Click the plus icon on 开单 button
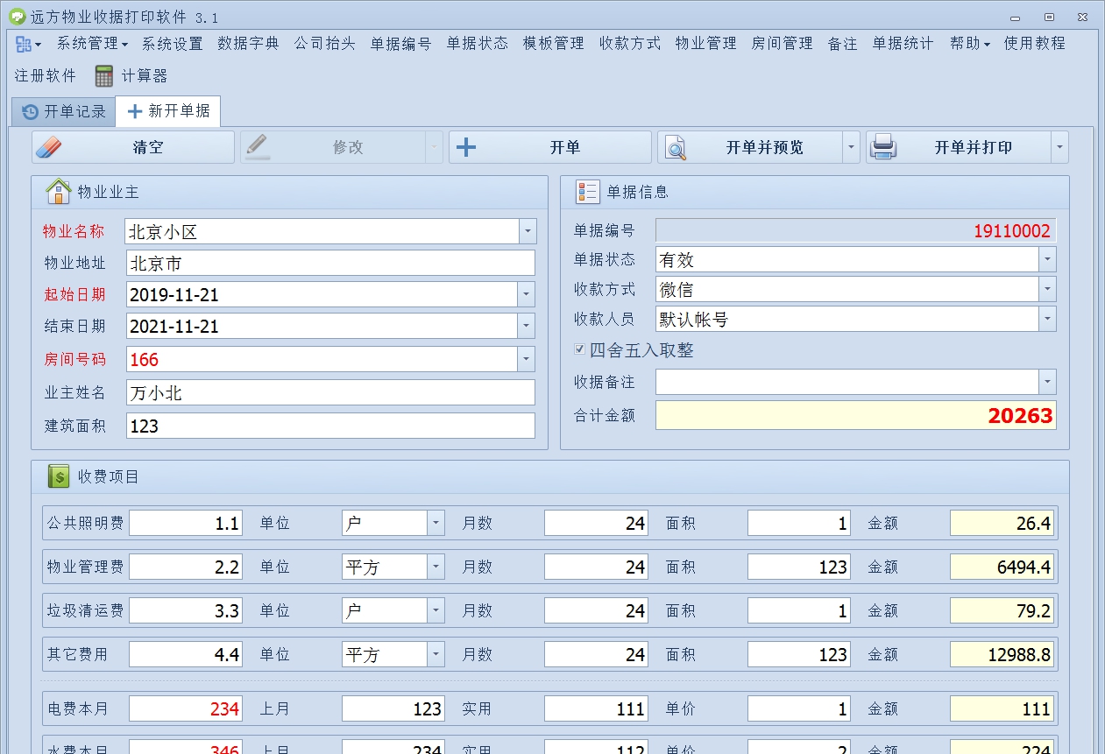 tap(465, 146)
